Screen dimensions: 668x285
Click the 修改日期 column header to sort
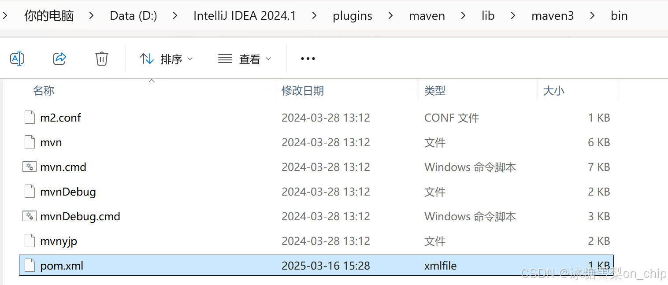[x=302, y=91]
